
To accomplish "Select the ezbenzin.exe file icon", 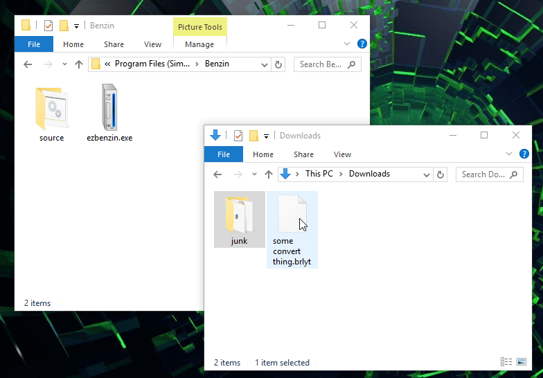I will (109, 107).
